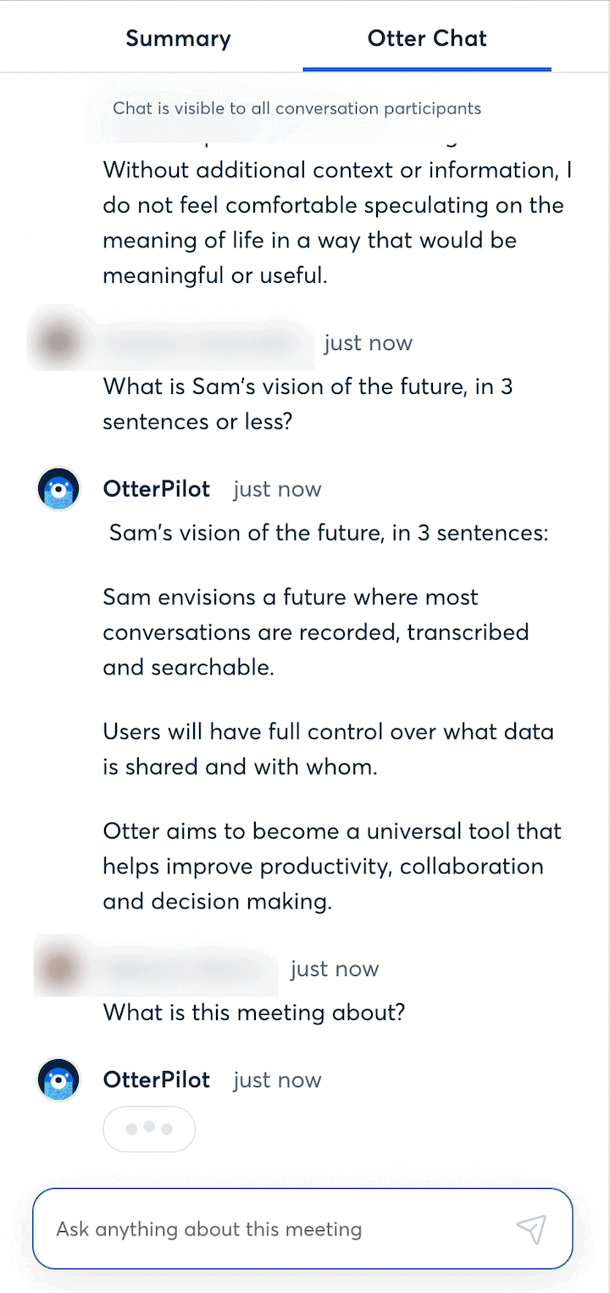Screen dimensions: 610x1293
Task: Click the 'What is this meeting about?' message
Action: 254,1013
